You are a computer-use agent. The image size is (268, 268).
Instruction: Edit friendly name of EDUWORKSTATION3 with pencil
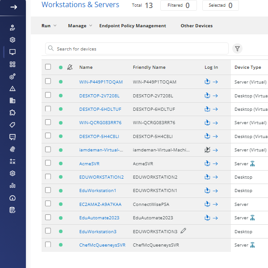184,231
